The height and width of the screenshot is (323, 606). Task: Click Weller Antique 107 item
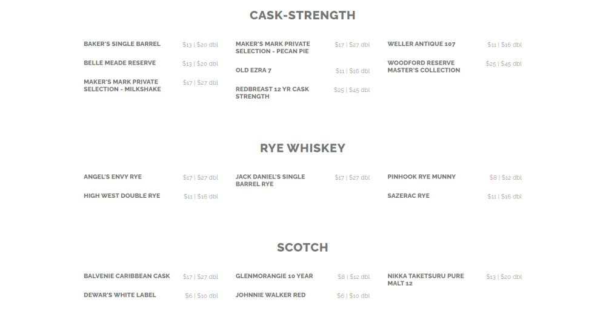pyautogui.click(x=421, y=44)
